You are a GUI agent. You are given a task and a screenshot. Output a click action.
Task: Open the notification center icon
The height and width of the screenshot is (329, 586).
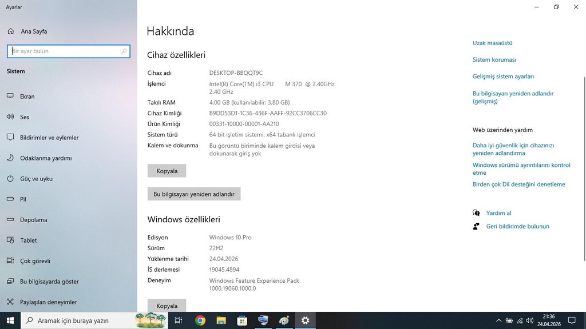(x=572, y=320)
